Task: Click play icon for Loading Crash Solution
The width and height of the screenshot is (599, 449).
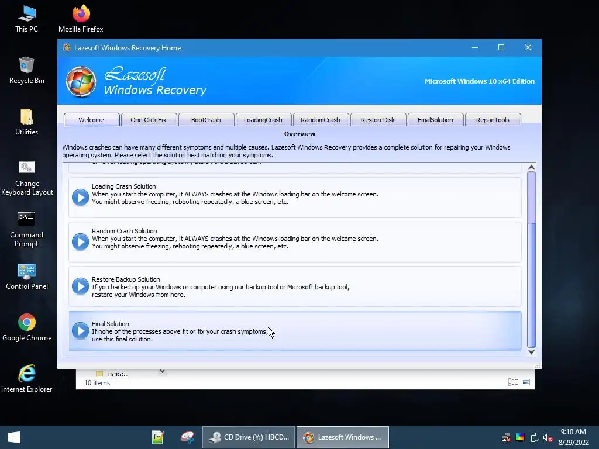Action: click(x=80, y=198)
